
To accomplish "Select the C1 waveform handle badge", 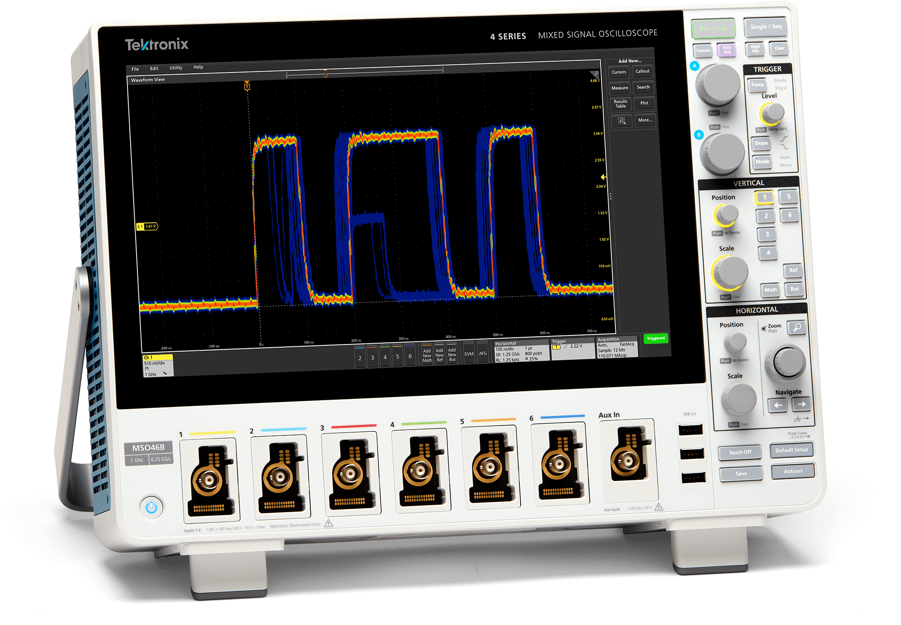I will (x=147, y=226).
